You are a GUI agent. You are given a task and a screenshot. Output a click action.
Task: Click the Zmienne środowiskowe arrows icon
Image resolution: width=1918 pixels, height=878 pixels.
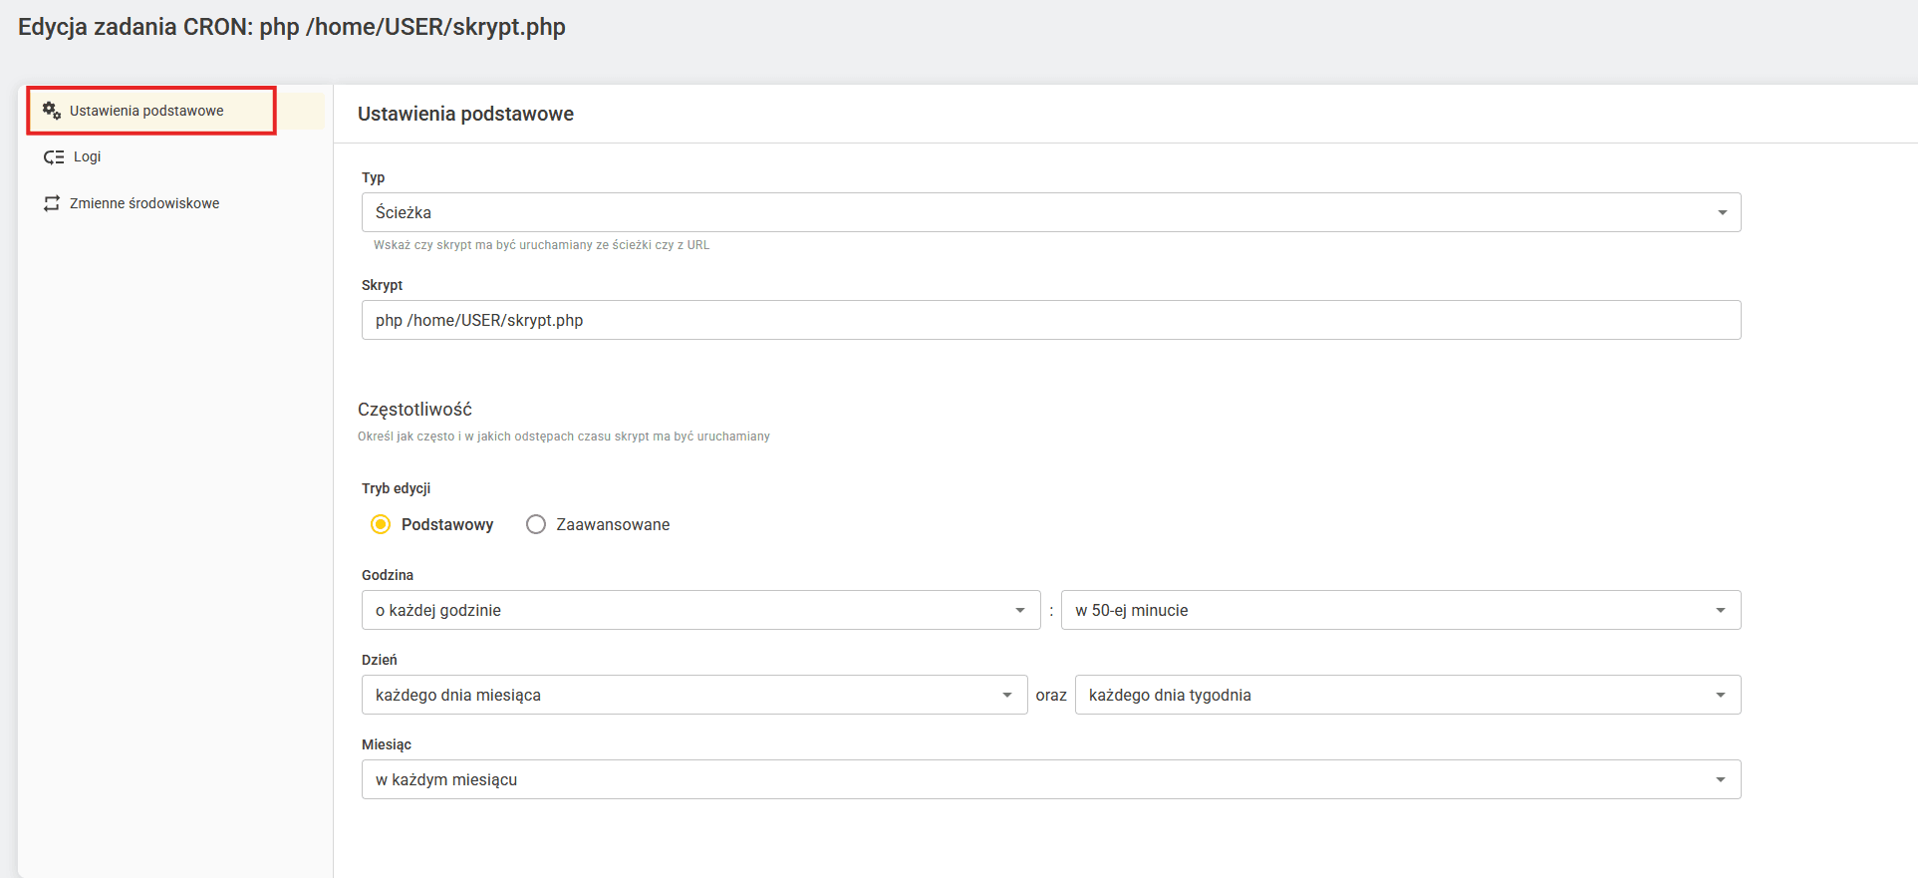pyautogui.click(x=52, y=203)
